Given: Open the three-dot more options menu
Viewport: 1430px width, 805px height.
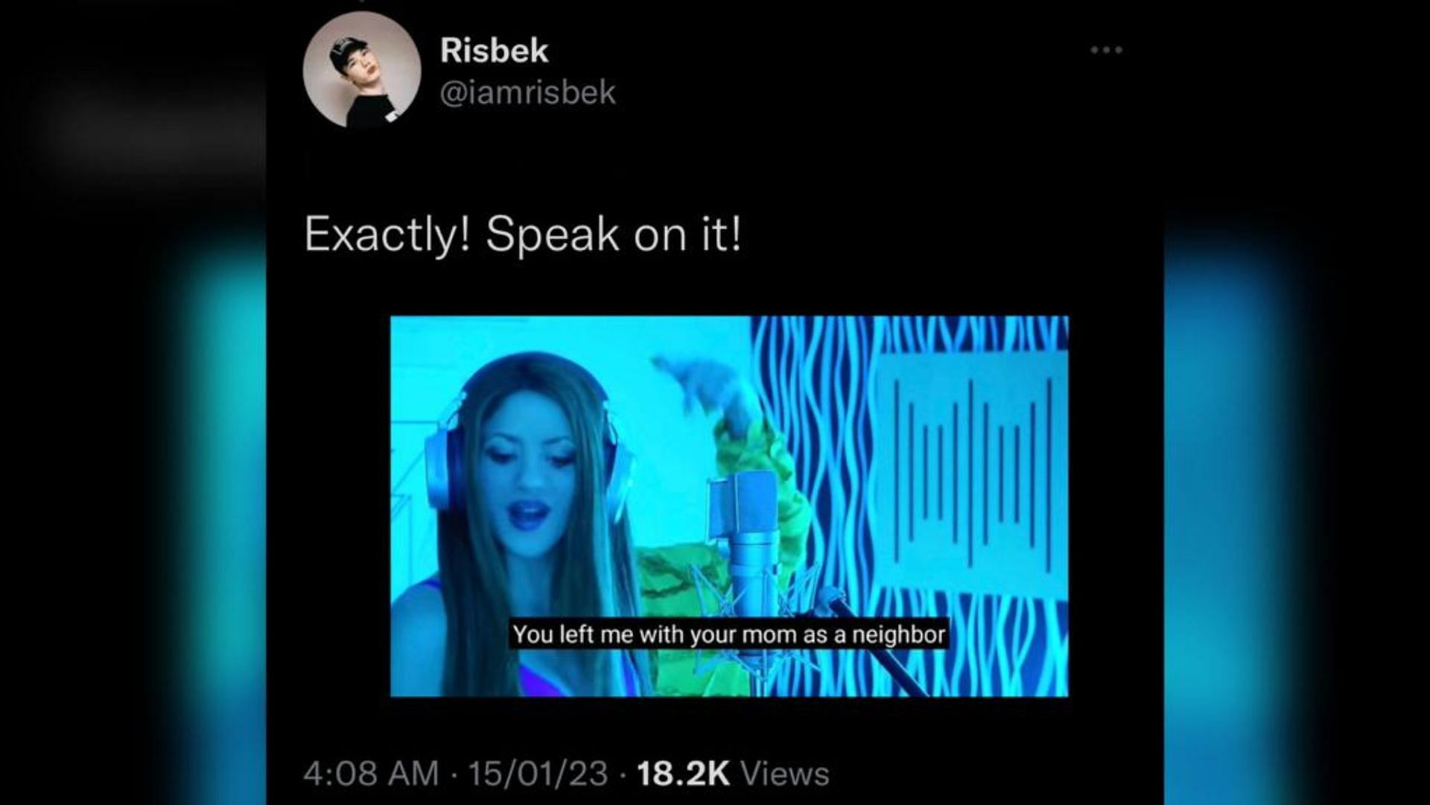Looking at the screenshot, I should 1106,50.
